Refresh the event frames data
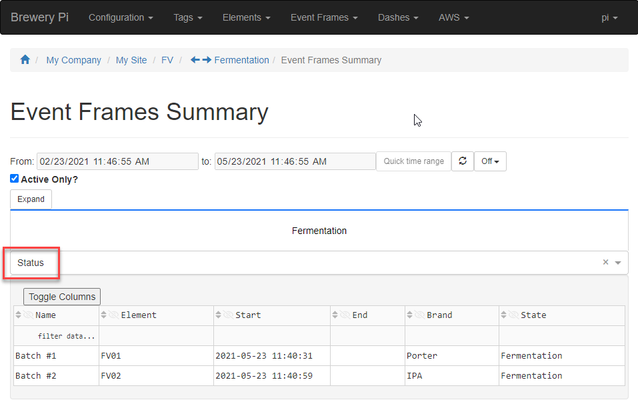 coord(462,161)
